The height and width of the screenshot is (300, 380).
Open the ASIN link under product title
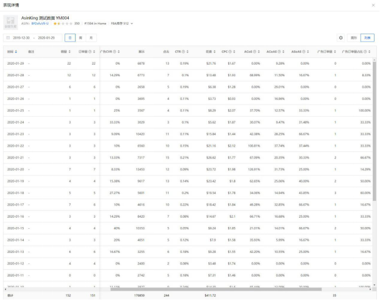pyautogui.click(x=40, y=24)
